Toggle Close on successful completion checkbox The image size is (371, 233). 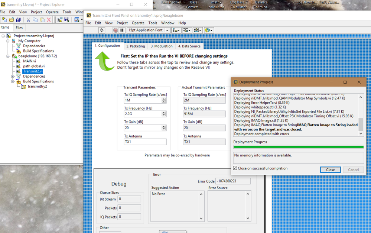tap(235, 168)
